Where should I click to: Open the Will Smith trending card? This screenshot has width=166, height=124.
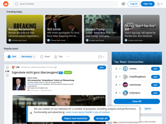click(x=64, y=29)
